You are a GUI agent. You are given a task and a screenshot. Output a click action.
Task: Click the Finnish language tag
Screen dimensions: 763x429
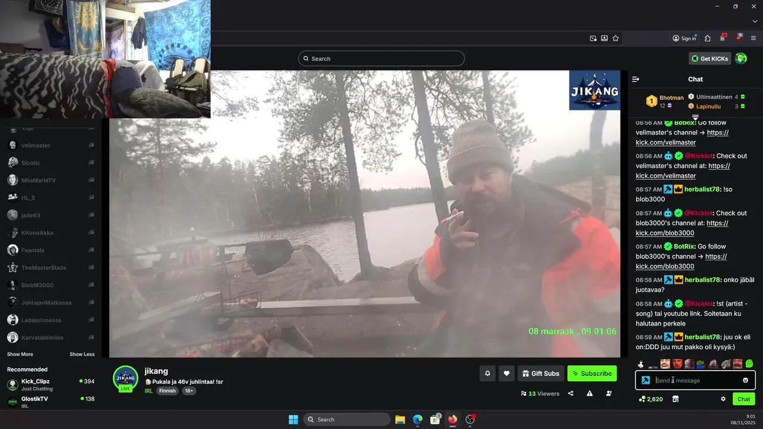167,391
